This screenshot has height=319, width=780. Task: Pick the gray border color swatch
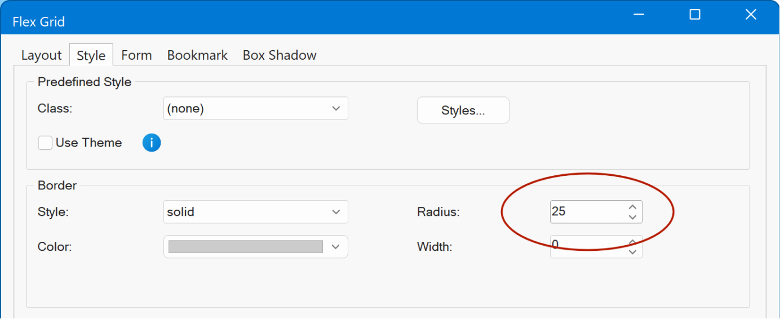point(246,247)
